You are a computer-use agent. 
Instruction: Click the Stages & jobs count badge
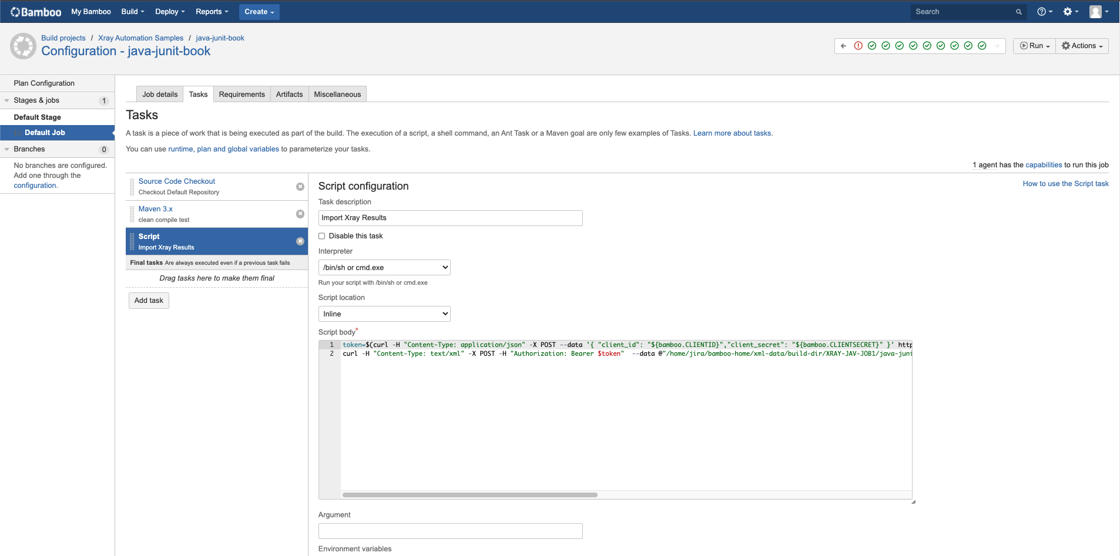click(104, 100)
